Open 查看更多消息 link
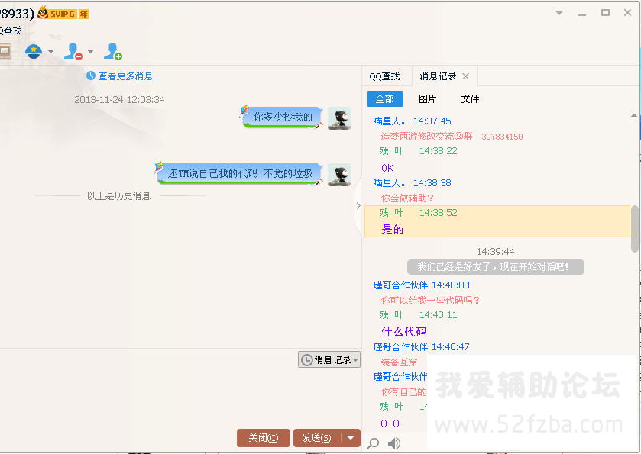Screen dimensions: 641x454 (x=125, y=76)
